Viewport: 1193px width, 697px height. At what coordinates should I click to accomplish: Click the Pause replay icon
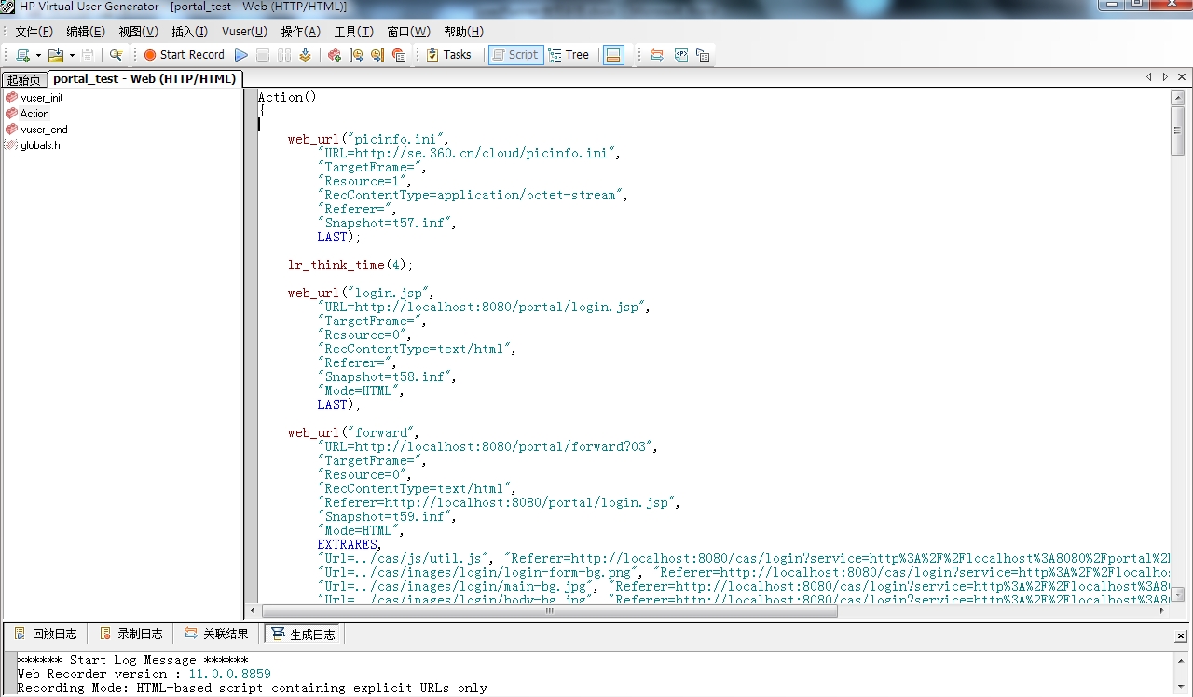coord(284,55)
